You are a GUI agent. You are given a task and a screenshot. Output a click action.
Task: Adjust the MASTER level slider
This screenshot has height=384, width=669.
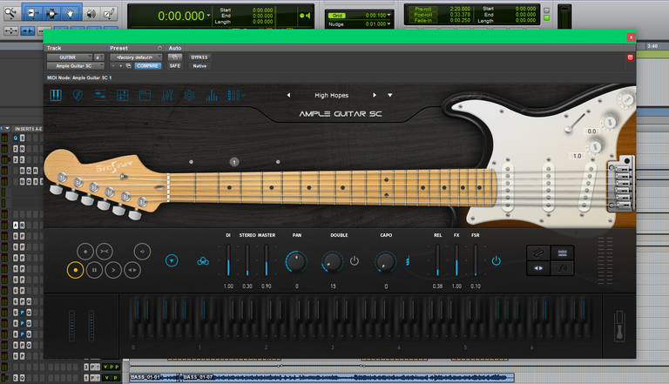click(267, 260)
